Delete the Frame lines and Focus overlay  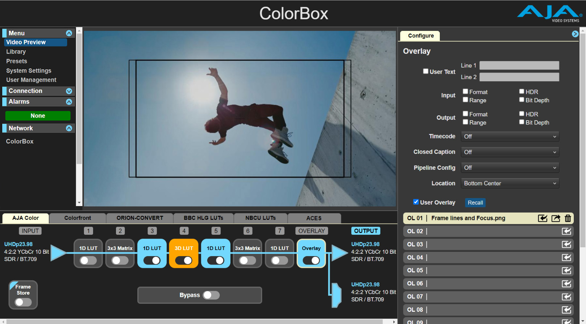click(568, 218)
